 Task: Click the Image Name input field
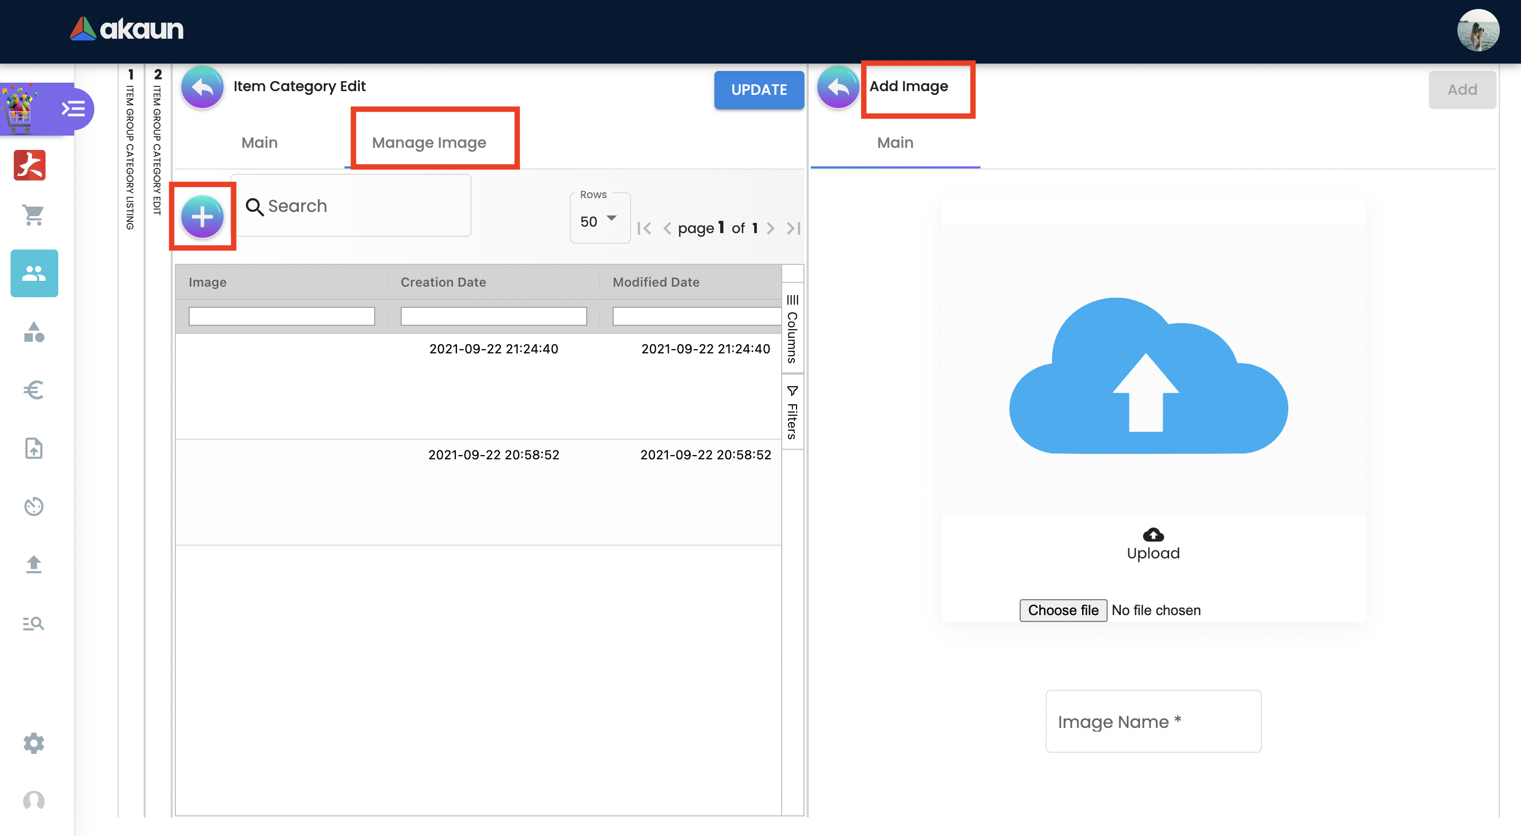click(1153, 721)
